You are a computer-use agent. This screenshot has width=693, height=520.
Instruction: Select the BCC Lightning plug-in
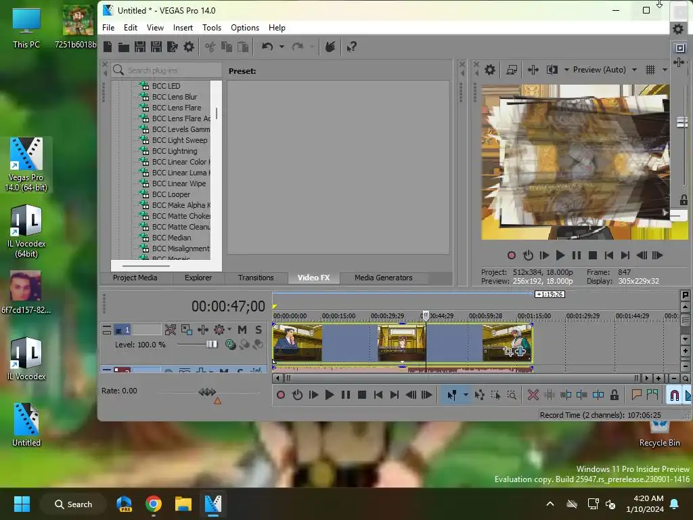175,151
